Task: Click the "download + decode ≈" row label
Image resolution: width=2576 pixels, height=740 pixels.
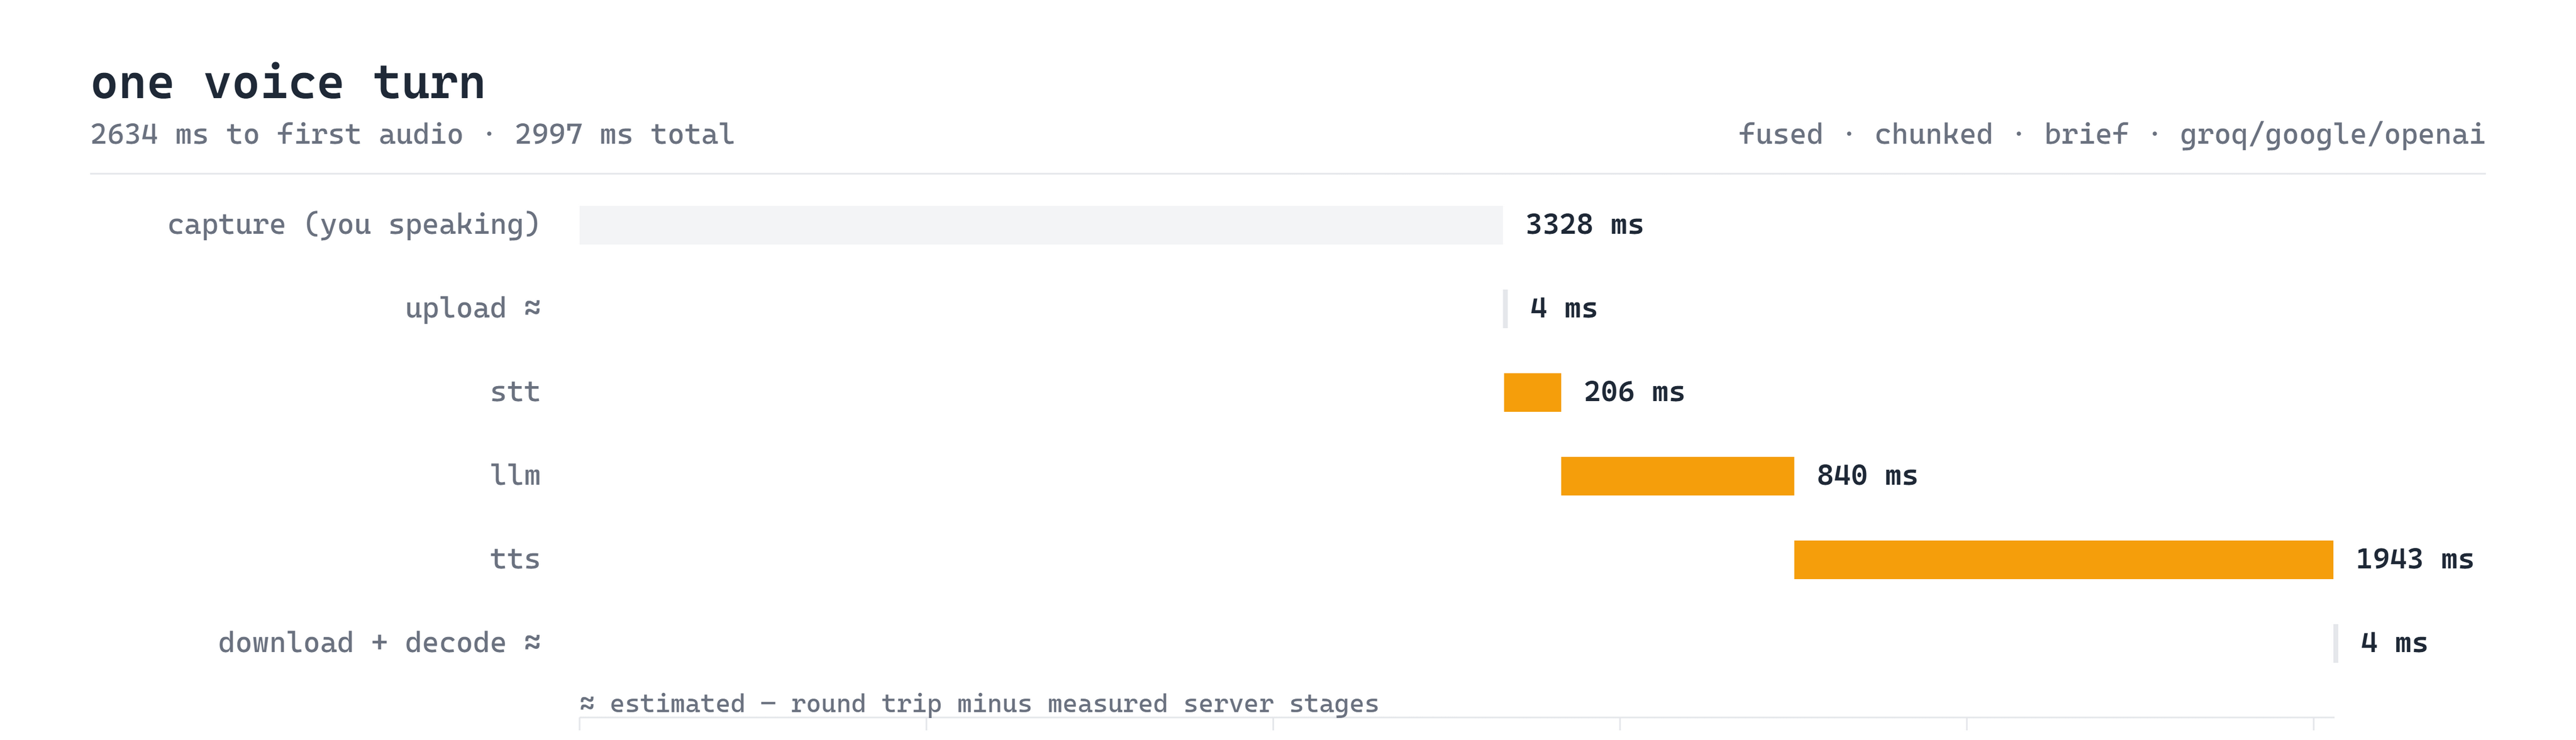Action: pos(380,643)
